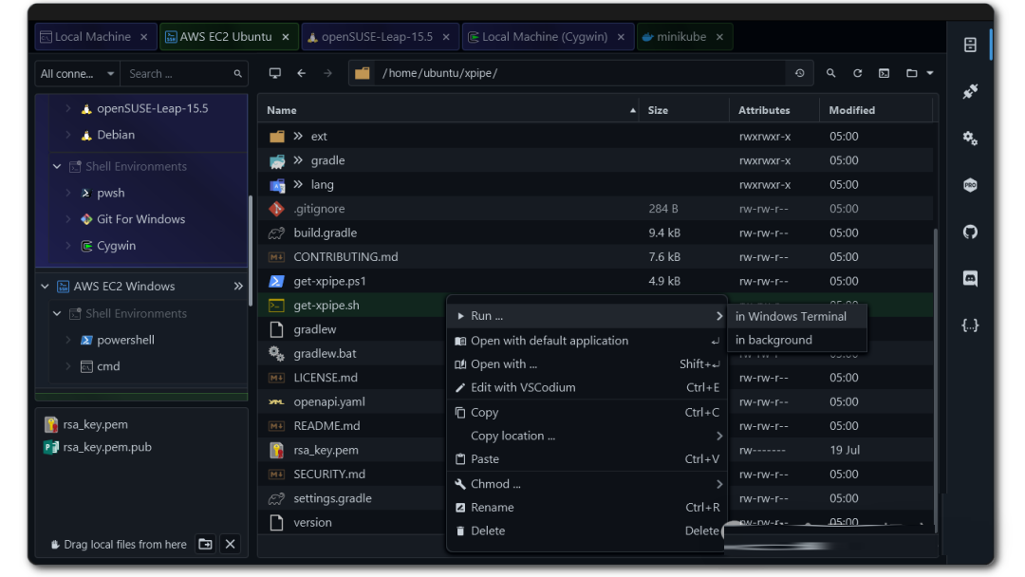Open the API braces icon in sidebar
Image resolution: width=1025 pixels, height=577 pixels.
point(969,325)
